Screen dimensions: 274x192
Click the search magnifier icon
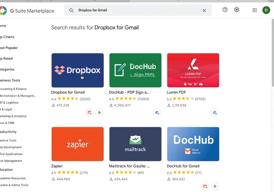pos(71,10)
